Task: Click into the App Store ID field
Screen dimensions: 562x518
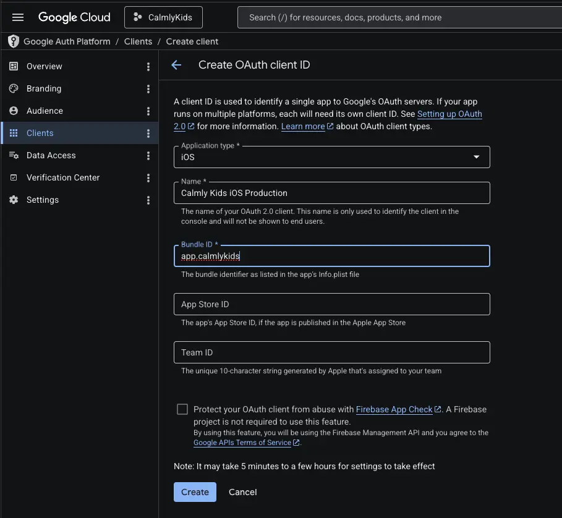Action: click(x=331, y=304)
